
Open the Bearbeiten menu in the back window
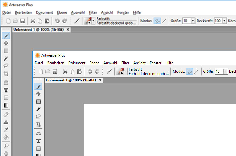coord(23,12)
